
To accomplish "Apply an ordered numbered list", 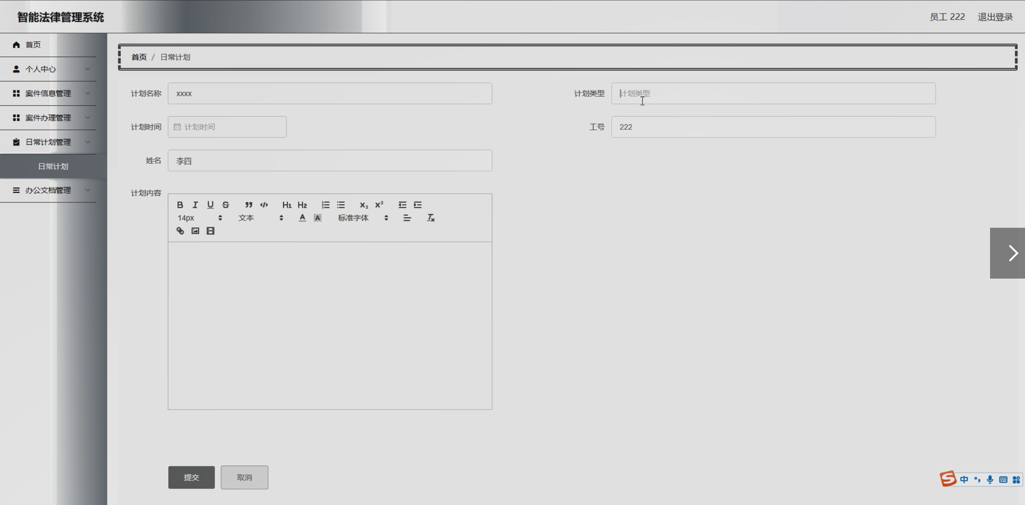I will pyautogui.click(x=325, y=205).
